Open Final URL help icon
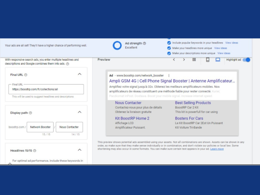Viewport: 260px width, 195px height. pyautogui.click(x=25, y=75)
